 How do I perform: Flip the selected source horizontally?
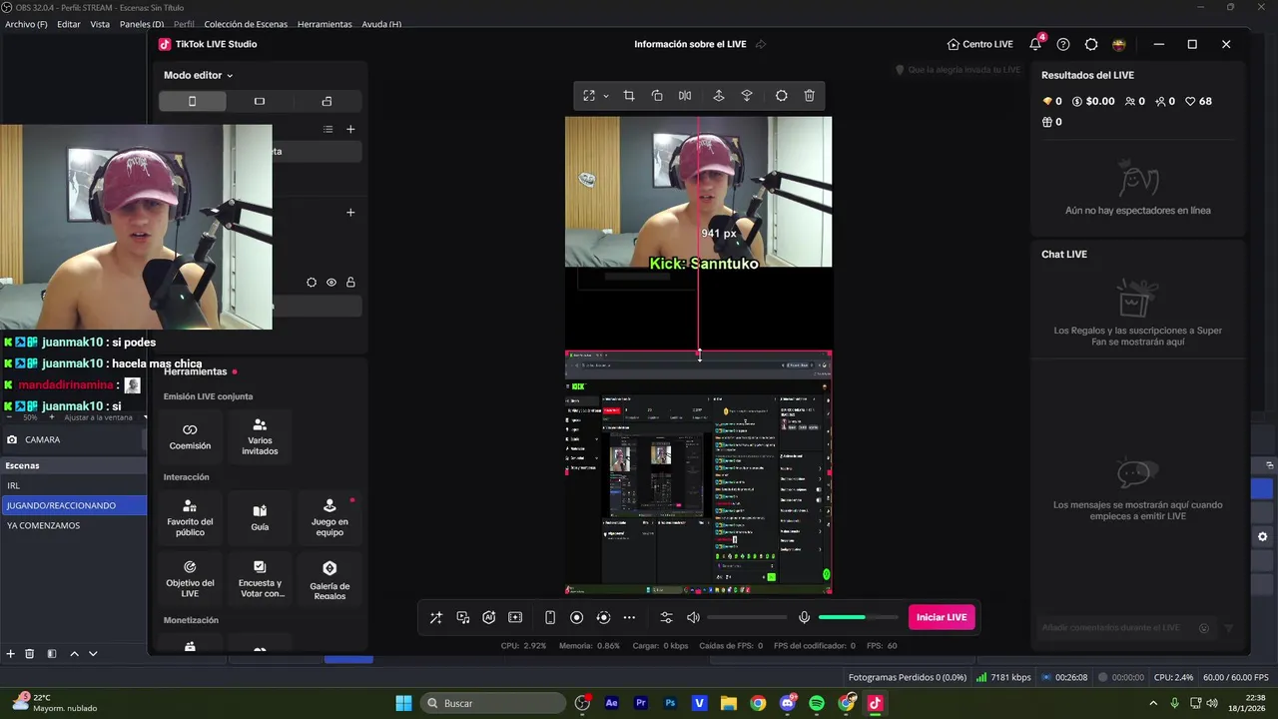(x=685, y=96)
